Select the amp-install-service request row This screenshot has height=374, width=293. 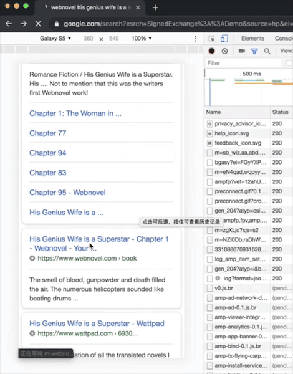click(x=249, y=366)
